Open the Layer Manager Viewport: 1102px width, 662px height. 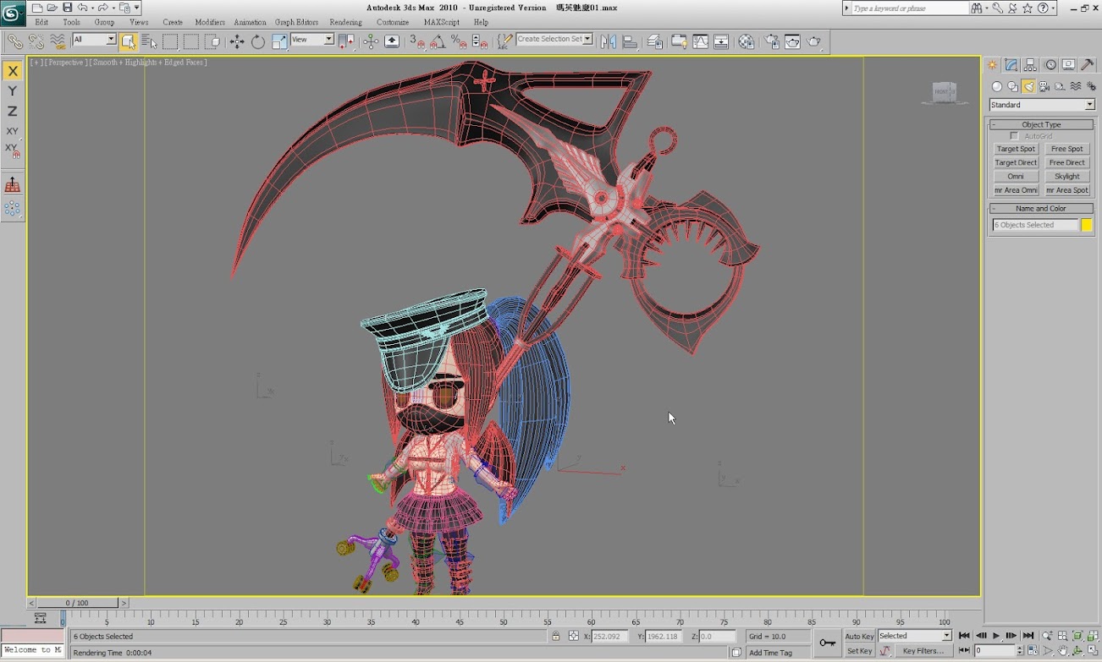(x=654, y=41)
